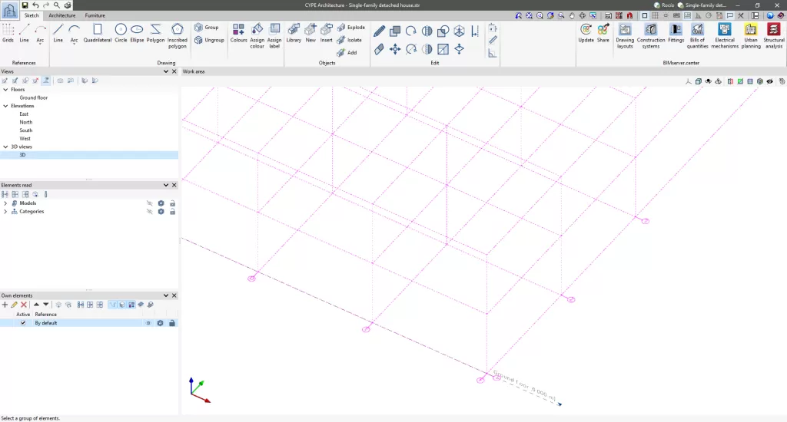Click the Assign label tool
787x422 pixels.
click(274, 35)
